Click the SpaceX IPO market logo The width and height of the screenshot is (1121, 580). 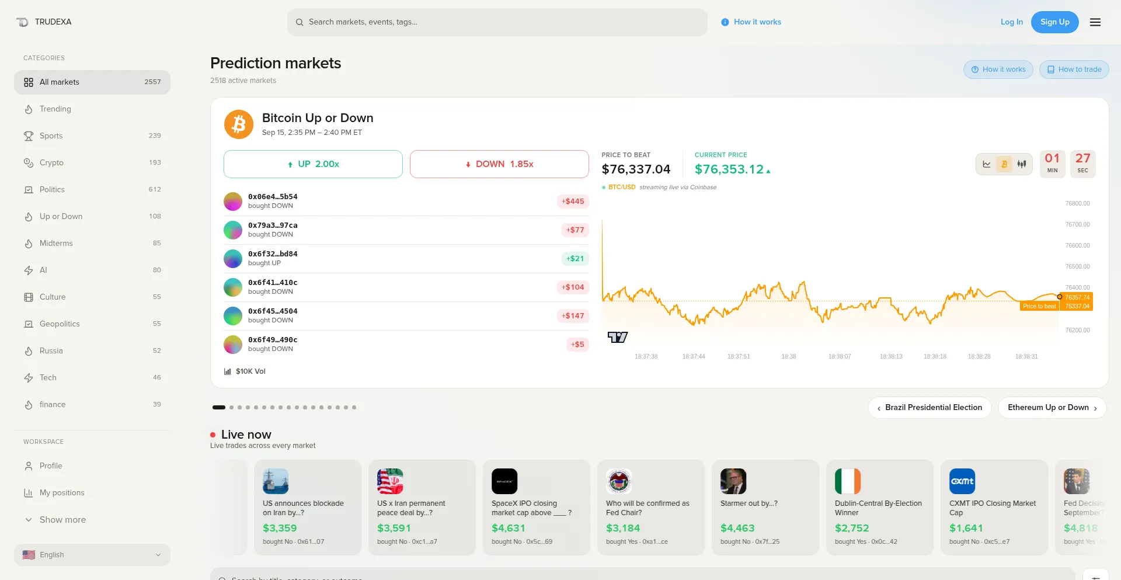coord(504,481)
